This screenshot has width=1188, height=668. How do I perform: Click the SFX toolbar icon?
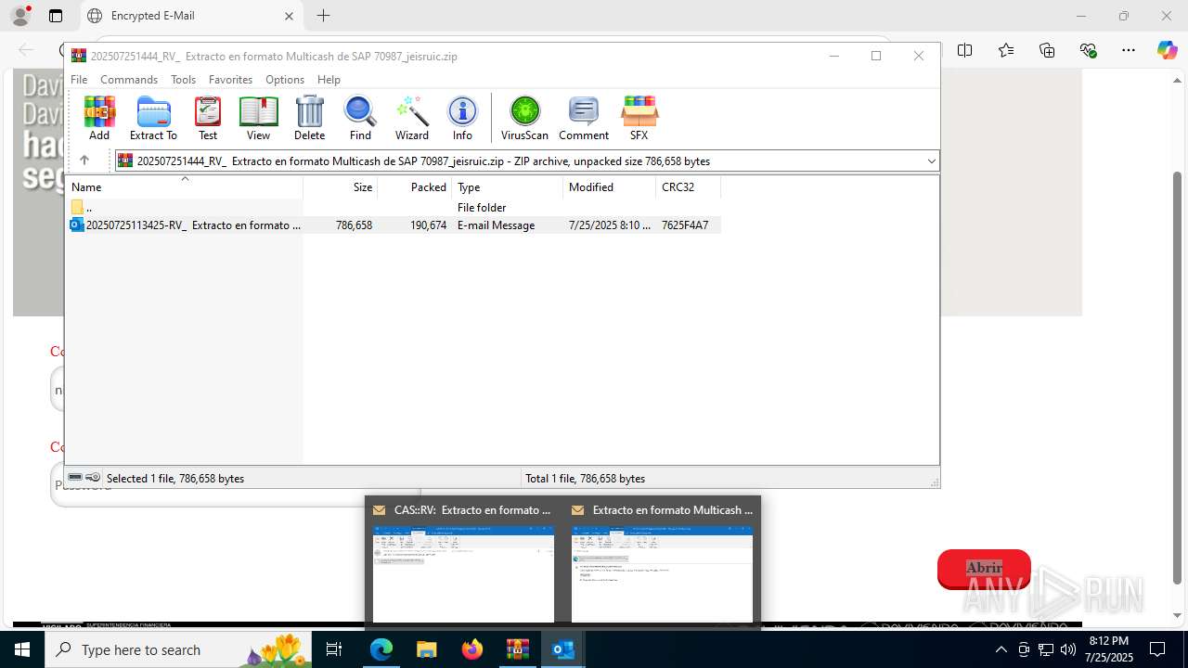tap(639, 118)
